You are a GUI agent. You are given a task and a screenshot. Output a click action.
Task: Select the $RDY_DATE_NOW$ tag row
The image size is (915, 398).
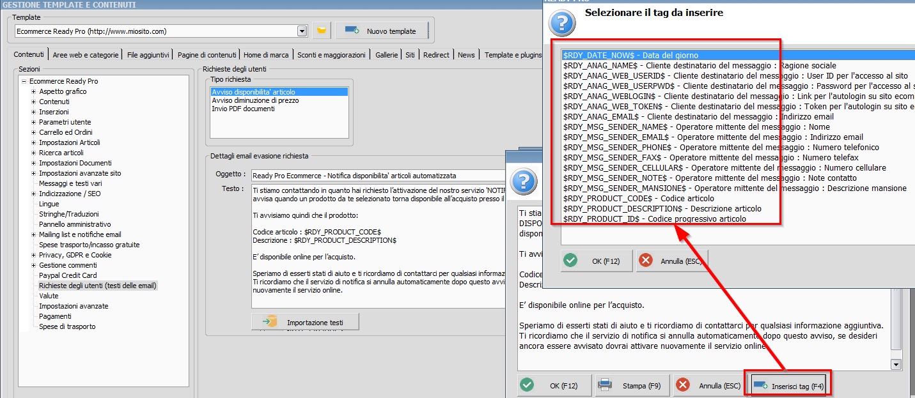click(x=738, y=56)
